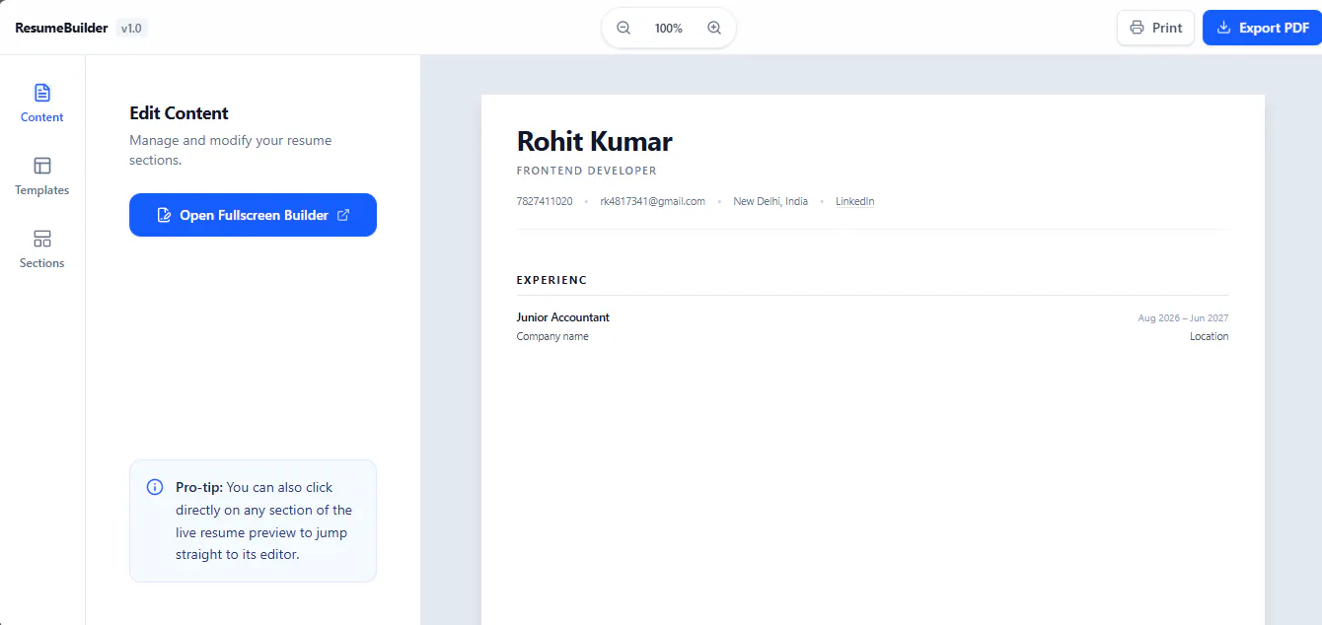Image resolution: width=1322 pixels, height=625 pixels.
Task: Click email rk4817341@gmail.com
Action: pos(652,201)
